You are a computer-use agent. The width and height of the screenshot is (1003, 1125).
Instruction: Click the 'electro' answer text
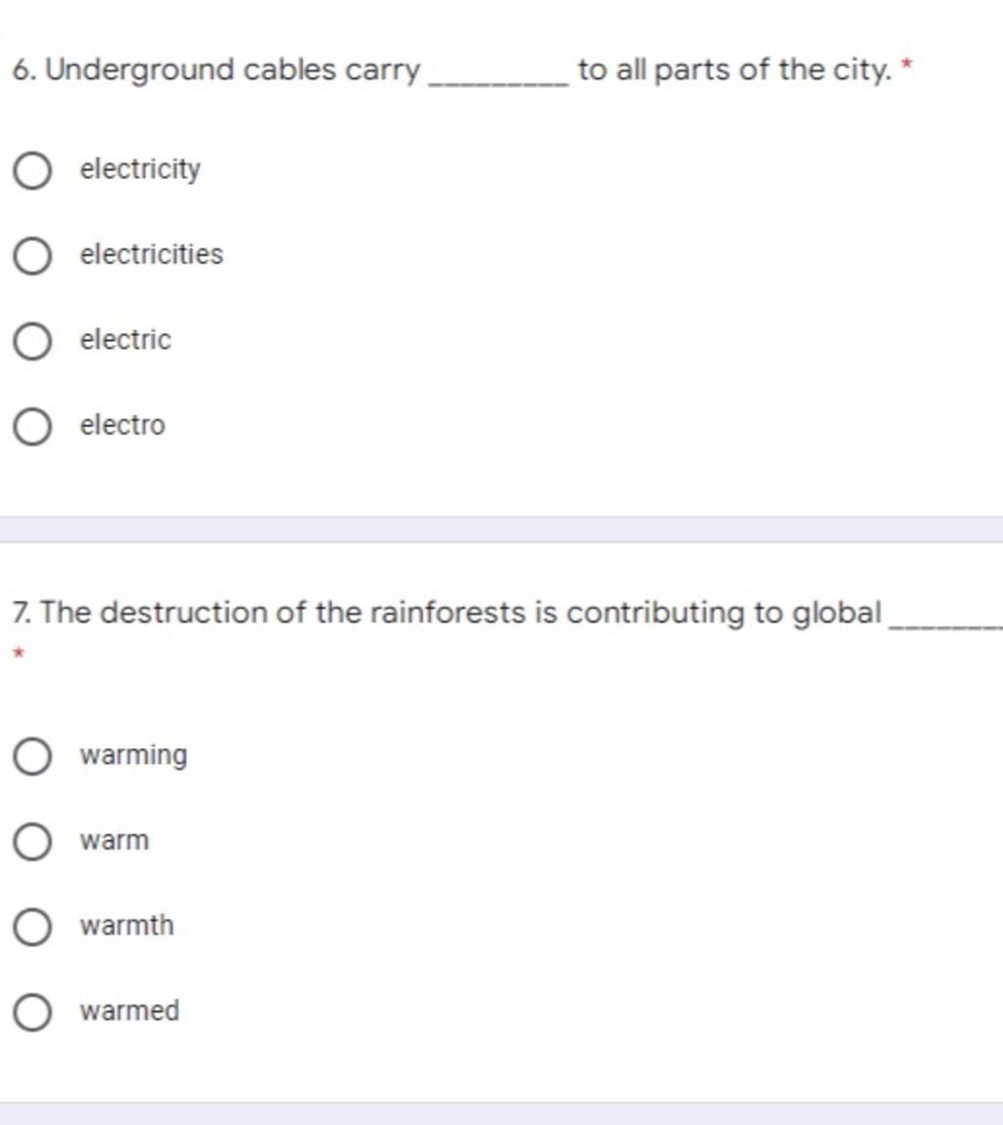pos(122,425)
